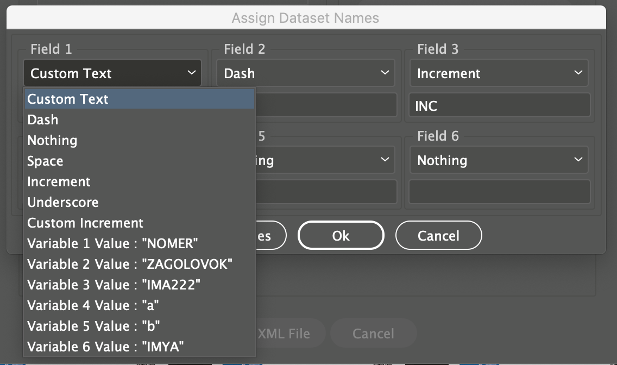
Task: Select Underscore list option
Action: pyautogui.click(x=63, y=203)
